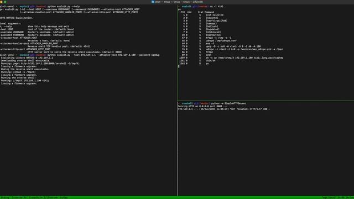354x199 pixels.
Task: Click the 'python exploit.py --help' command
Action: coord(64,7)
